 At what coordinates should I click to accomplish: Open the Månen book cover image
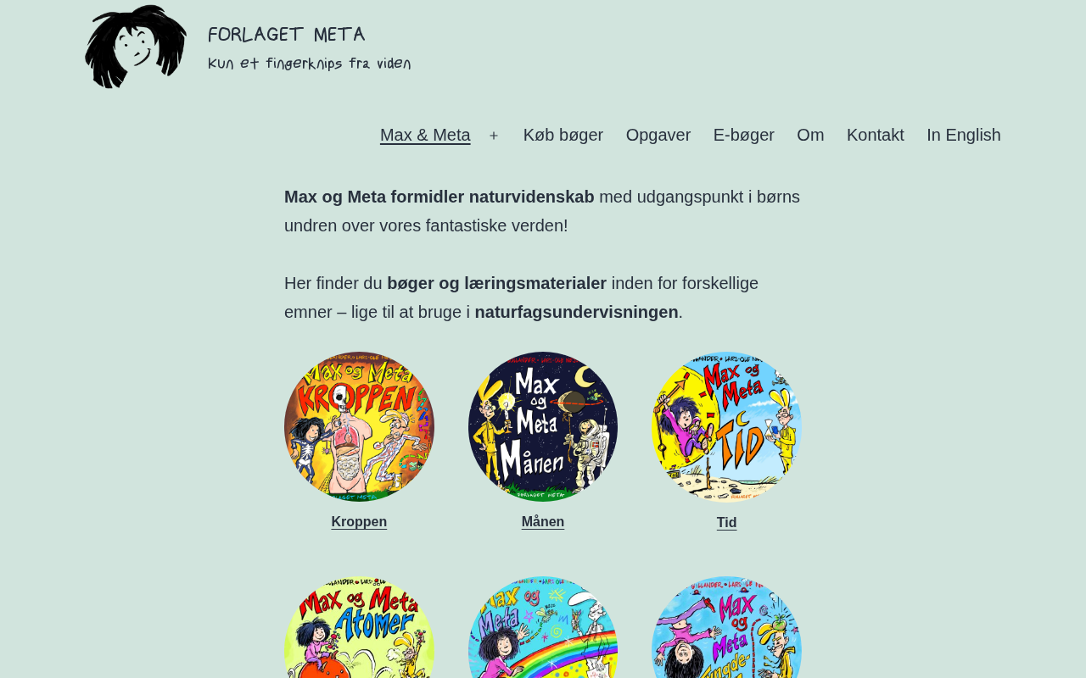pos(543,426)
